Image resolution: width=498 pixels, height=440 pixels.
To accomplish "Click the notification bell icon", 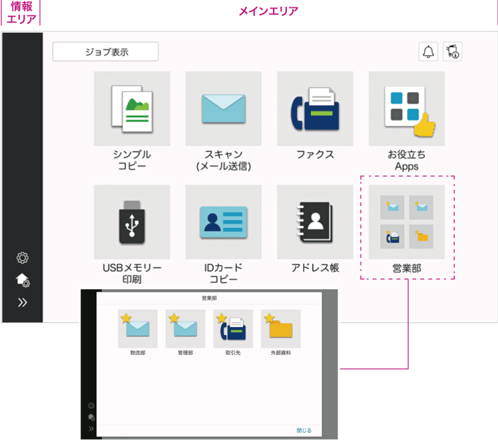I will [428, 52].
